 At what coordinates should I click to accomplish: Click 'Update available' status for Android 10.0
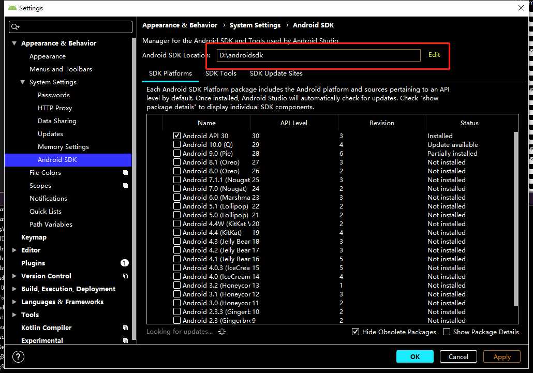pos(453,144)
